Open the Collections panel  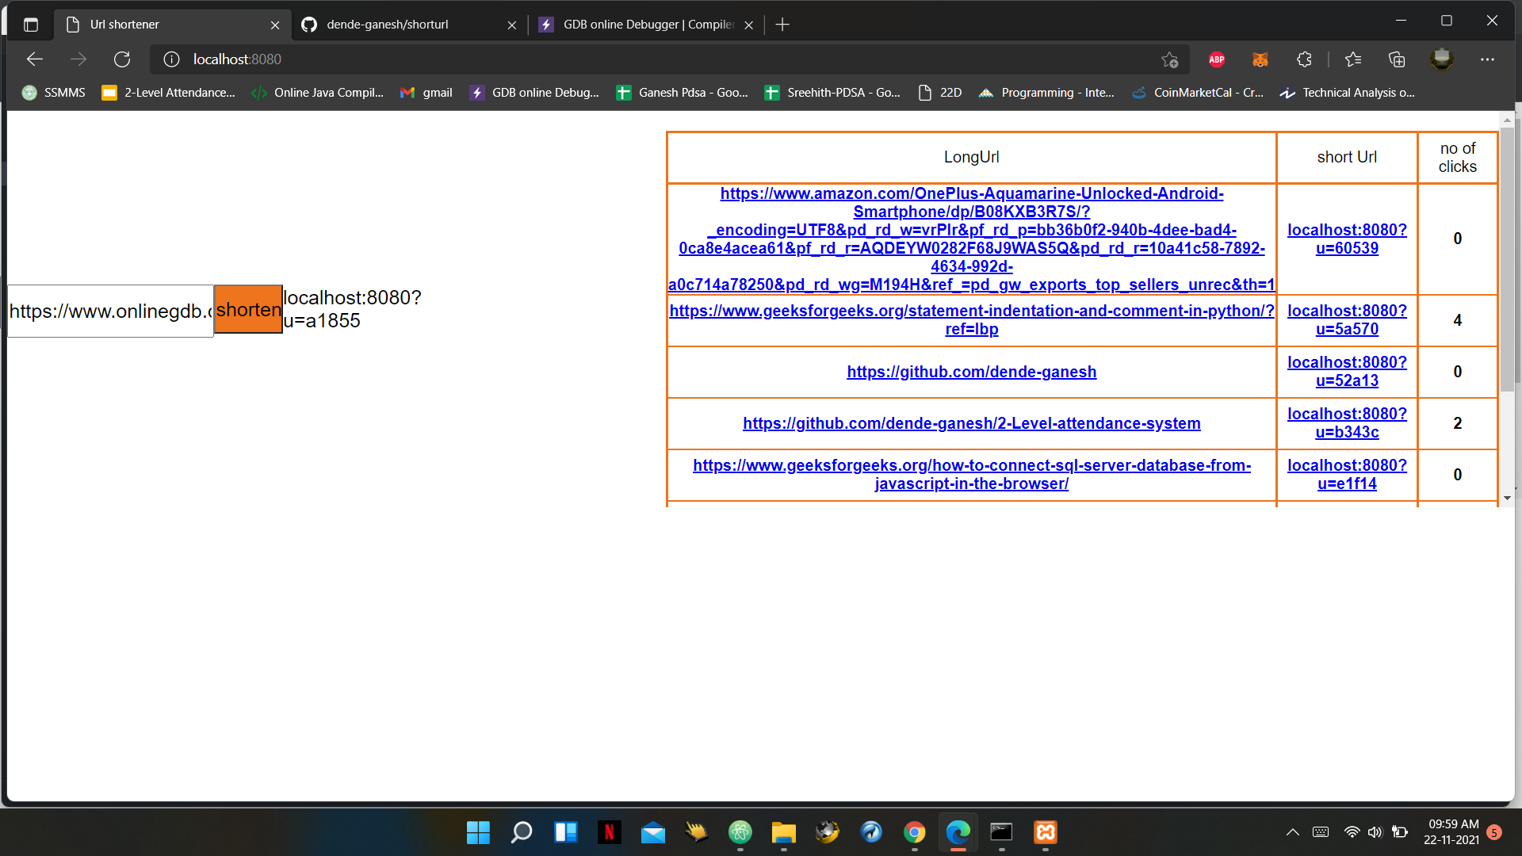pos(1396,59)
